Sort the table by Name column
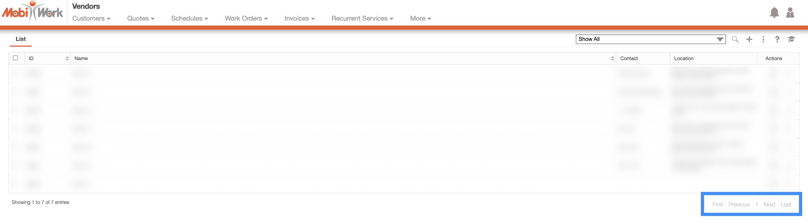The width and height of the screenshot is (808, 224). pos(612,58)
